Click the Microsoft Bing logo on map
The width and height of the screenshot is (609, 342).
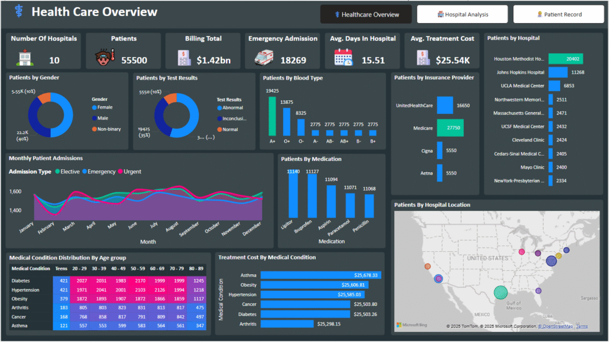tap(411, 325)
